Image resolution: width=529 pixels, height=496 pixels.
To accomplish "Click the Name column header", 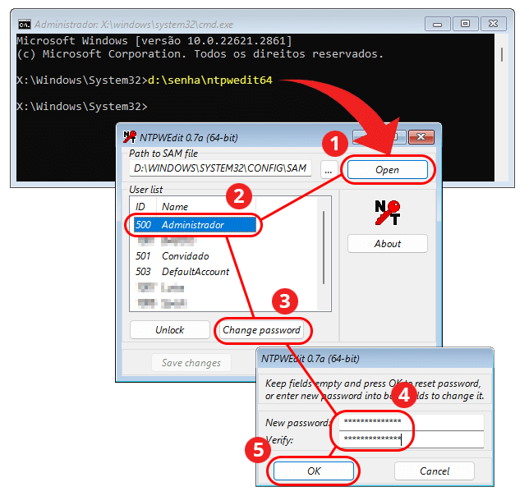I will pos(206,206).
